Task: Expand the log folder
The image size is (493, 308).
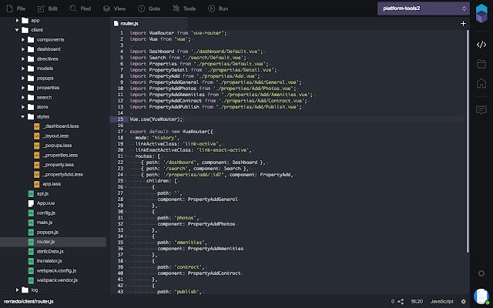Action: 17,290
